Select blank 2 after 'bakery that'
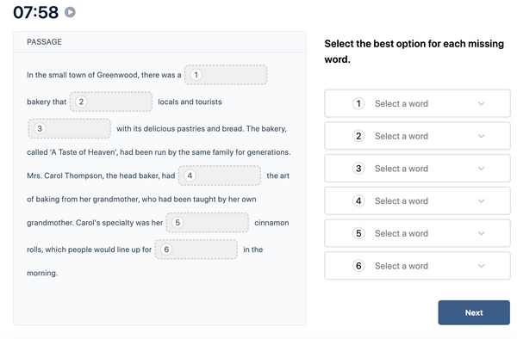Viewport: 517px width, 339px height. [x=111, y=102]
